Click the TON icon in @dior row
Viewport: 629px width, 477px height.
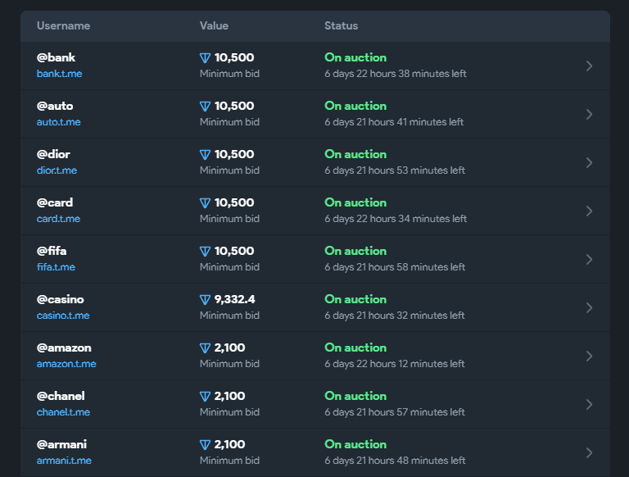[x=205, y=155]
